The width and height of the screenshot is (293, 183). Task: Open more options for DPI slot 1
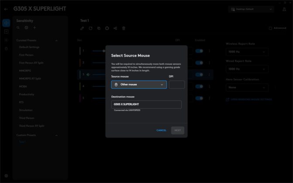(209, 51)
